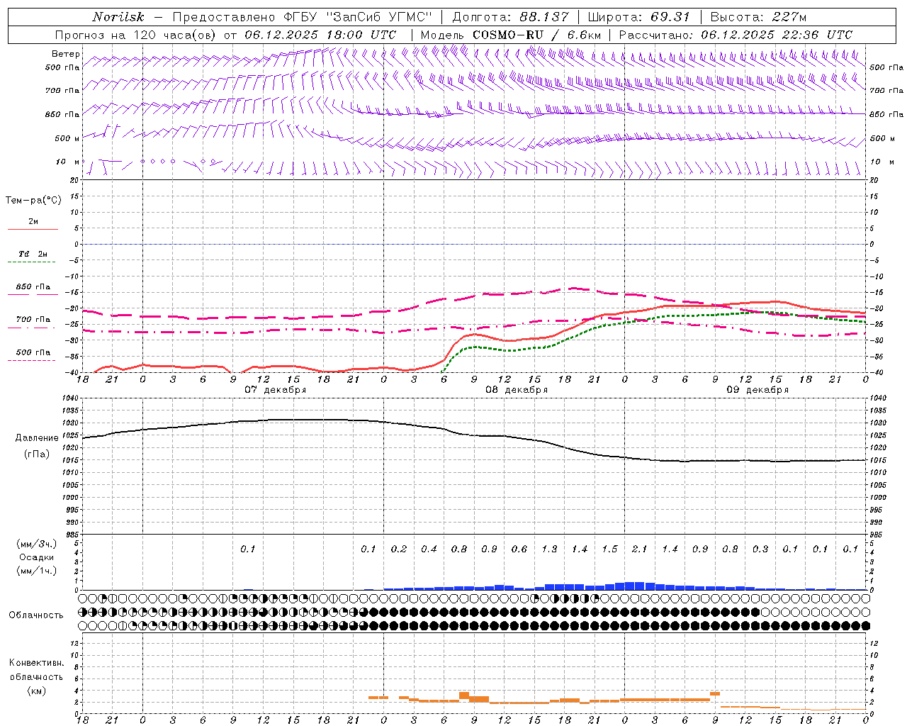Click the Облачность cloudiness label
Screen dimensions: 907x726
(x=36, y=615)
